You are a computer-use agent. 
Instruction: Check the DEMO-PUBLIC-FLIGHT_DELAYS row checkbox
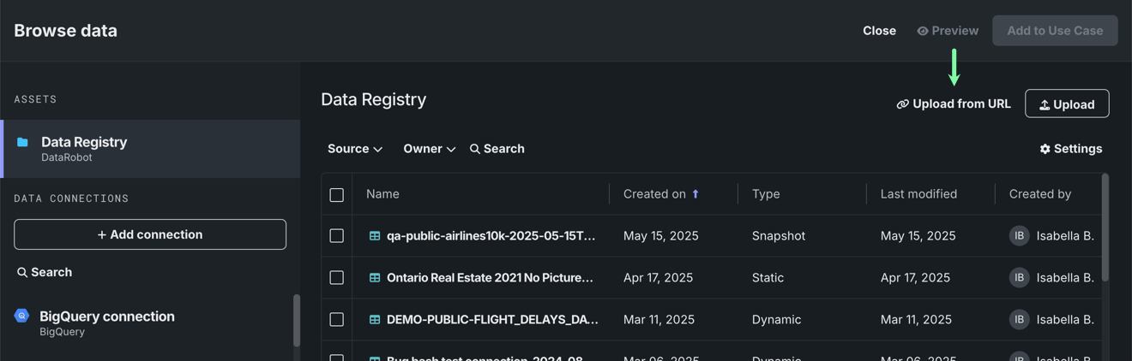coord(337,320)
